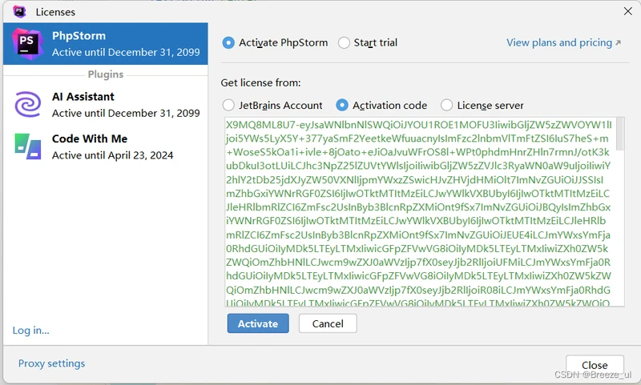
Task: Click the 'Active until April 23, 2024' text
Action: tap(112, 155)
